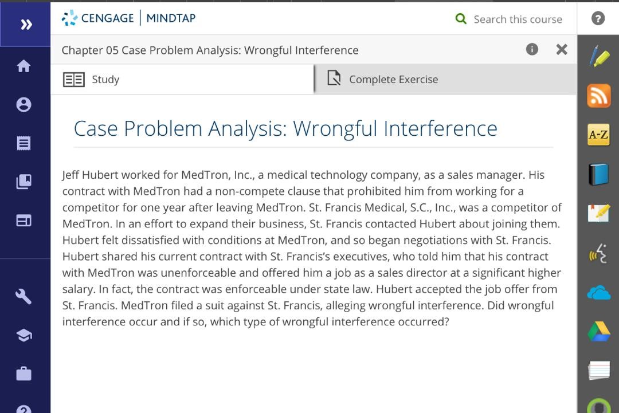
Task: Open the RSS news feed app
Action: click(x=598, y=96)
